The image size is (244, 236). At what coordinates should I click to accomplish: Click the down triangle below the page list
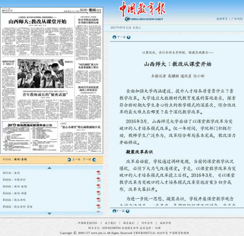(49, 214)
